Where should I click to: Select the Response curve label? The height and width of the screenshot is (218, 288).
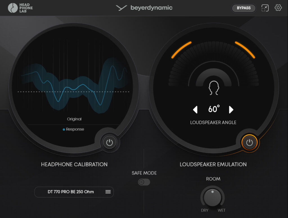(75, 130)
